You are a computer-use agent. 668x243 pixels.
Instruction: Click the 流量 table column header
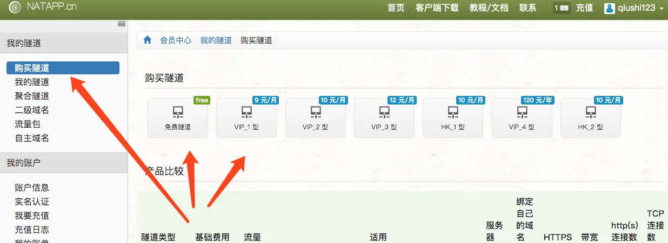click(252, 237)
